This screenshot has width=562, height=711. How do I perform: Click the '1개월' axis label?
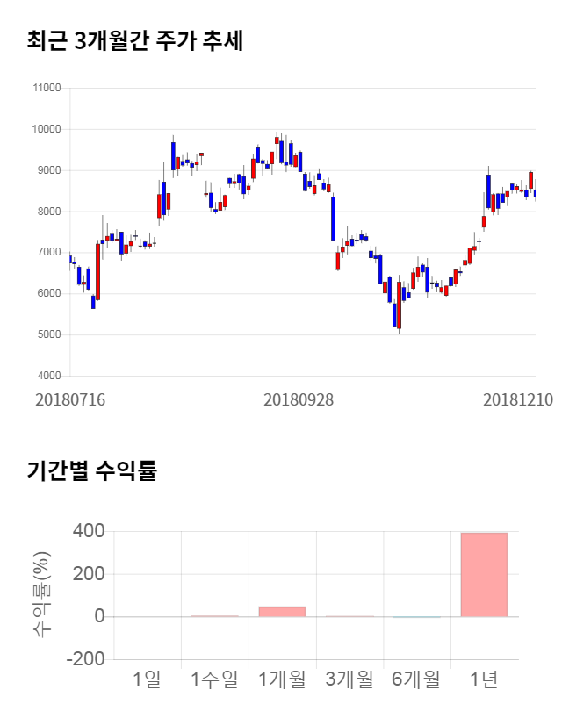pos(282,679)
